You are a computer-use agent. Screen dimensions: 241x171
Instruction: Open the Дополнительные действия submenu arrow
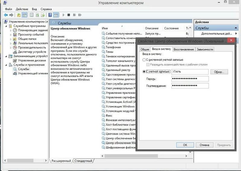236,33
